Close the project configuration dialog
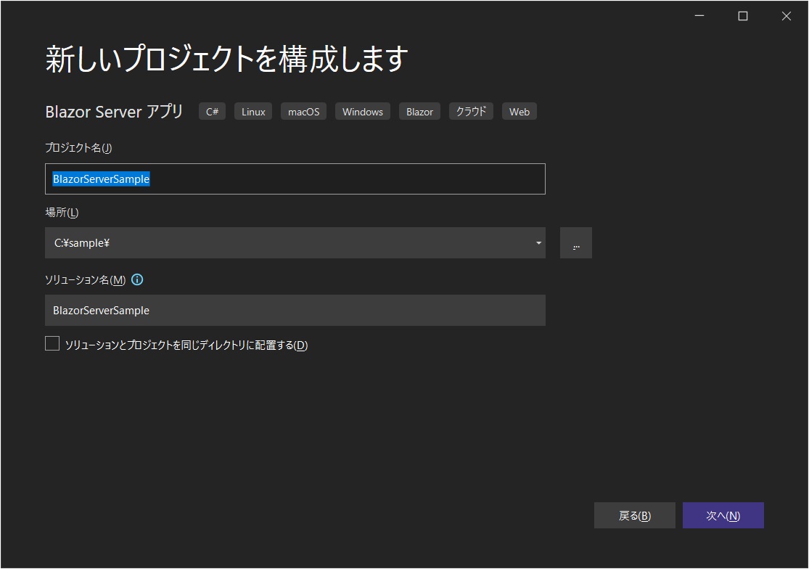Image resolution: width=809 pixels, height=569 pixels. pos(787,16)
